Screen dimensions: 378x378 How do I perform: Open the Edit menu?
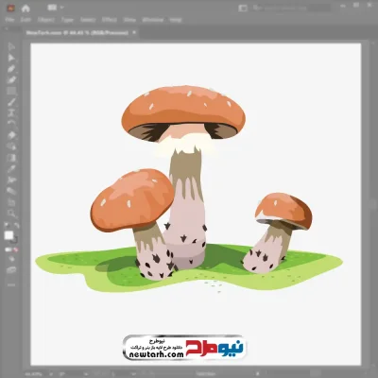point(26,20)
